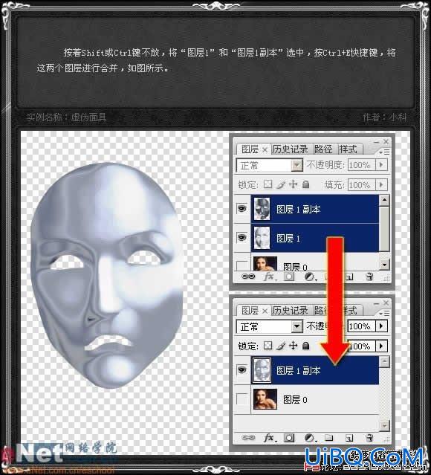Image resolution: width=431 pixels, height=475 pixels.
Task: Lock all padlock icon in lower panel
Action: click(306, 346)
